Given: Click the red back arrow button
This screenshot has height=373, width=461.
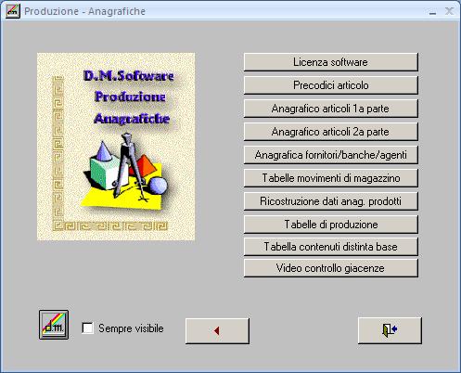Looking at the screenshot, I should coord(217,331).
